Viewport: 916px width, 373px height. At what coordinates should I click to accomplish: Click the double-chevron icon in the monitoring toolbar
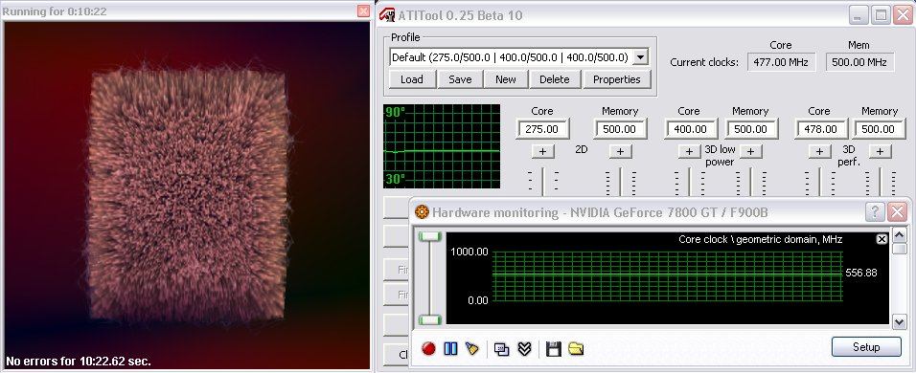(x=525, y=348)
